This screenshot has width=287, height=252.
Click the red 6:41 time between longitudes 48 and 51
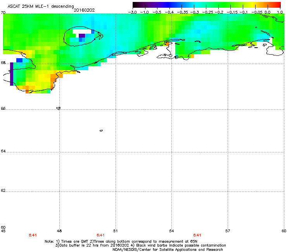(x=100, y=235)
